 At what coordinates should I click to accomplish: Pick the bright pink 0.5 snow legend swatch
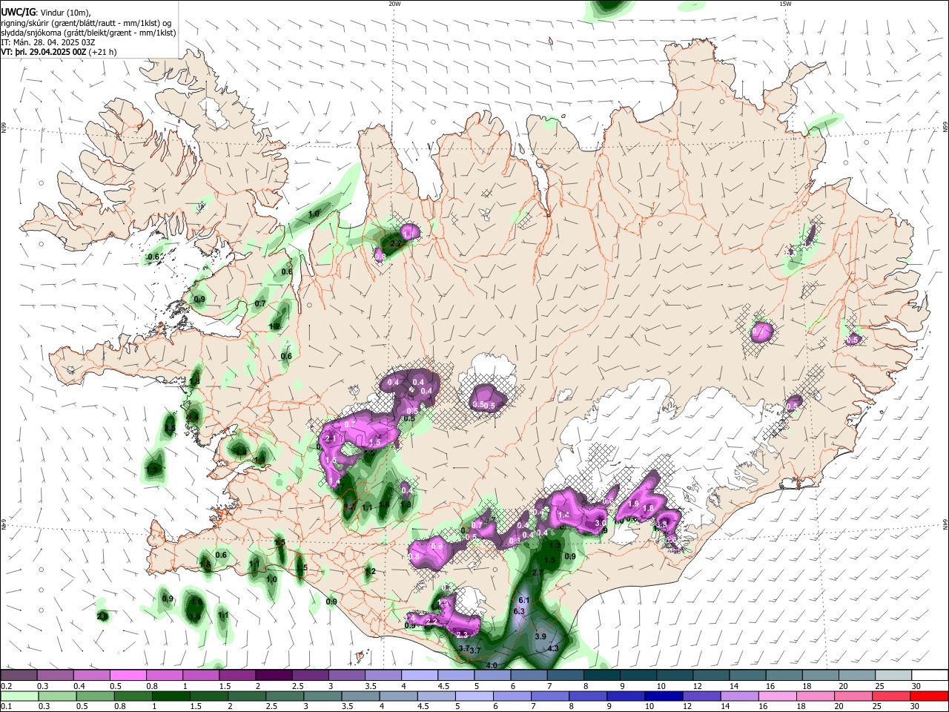(128, 676)
